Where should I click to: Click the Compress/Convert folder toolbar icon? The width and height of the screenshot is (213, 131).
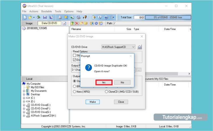click(x=66, y=17)
